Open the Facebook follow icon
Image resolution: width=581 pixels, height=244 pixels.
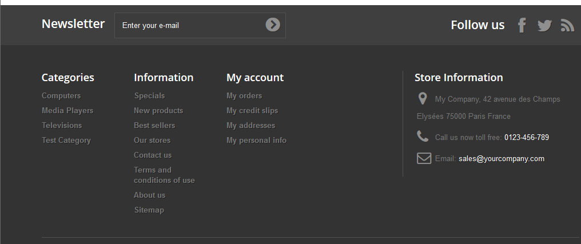(522, 25)
